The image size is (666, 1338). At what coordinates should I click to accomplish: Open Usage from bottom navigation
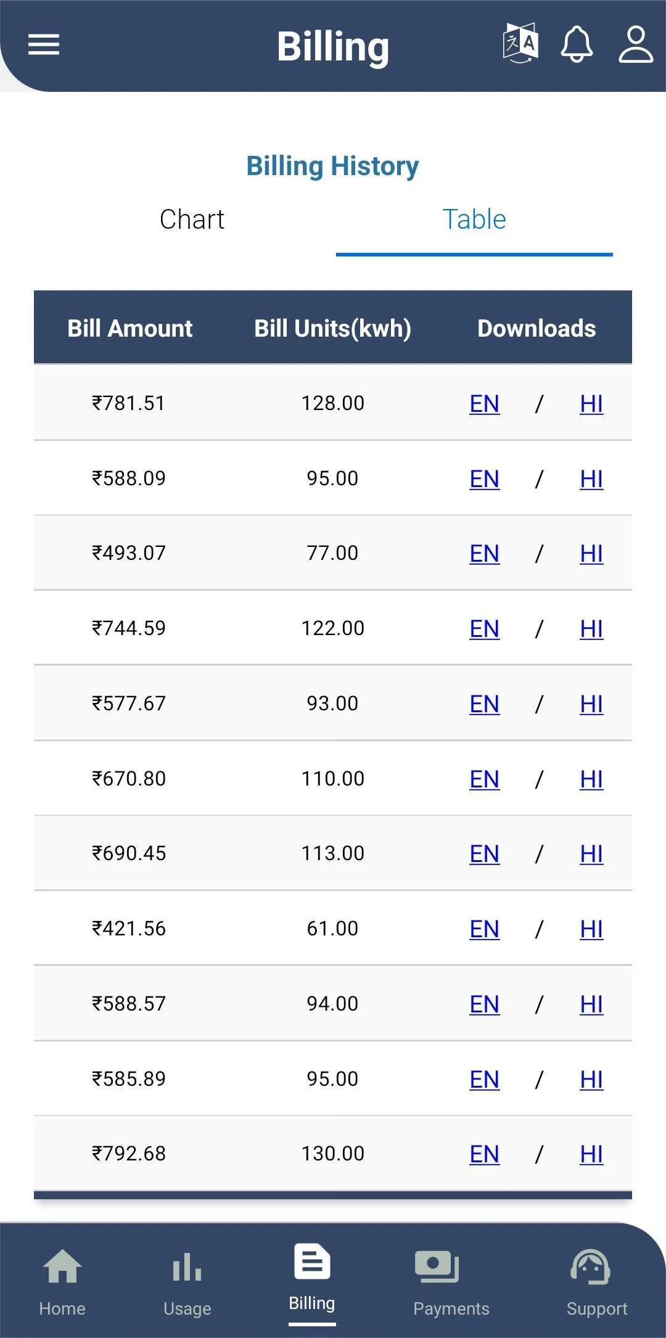pos(187,1280)
